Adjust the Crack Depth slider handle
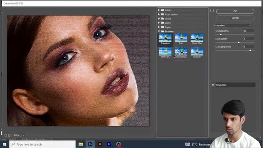 pyautogui.click(x=239, y=42)
